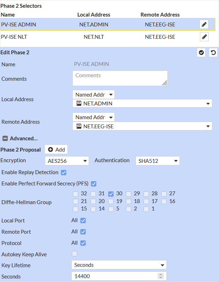Viewport: 219px width, 282px height.
Task: Click the Seconds stepper arrows
Action: point(161,276)
